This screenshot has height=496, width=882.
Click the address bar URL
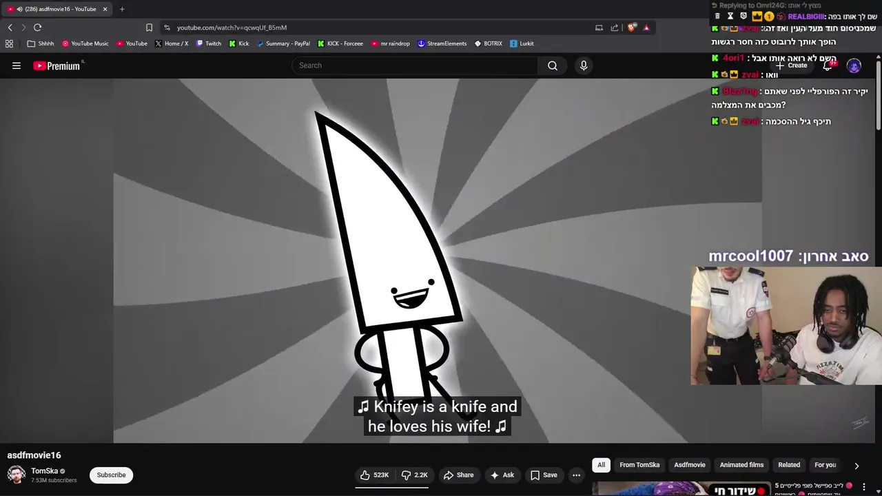pyautogui.click(x=232, y=28)
